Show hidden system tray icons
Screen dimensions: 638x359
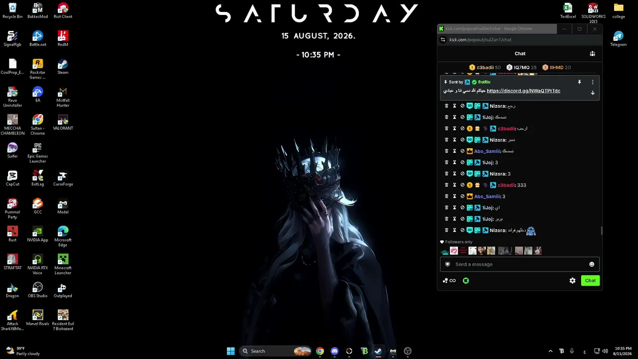(550, 351)
